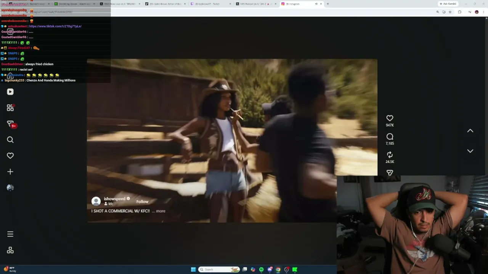Click the 7,185 comments count
This screenshot has height=274, width=488.
(x=390, y=143)
